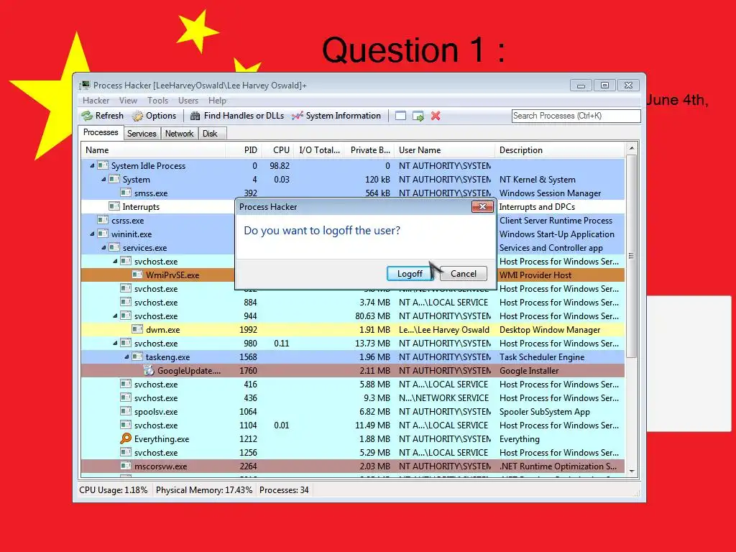Click 'Processes: 34' status bar entry

point(284,490)
